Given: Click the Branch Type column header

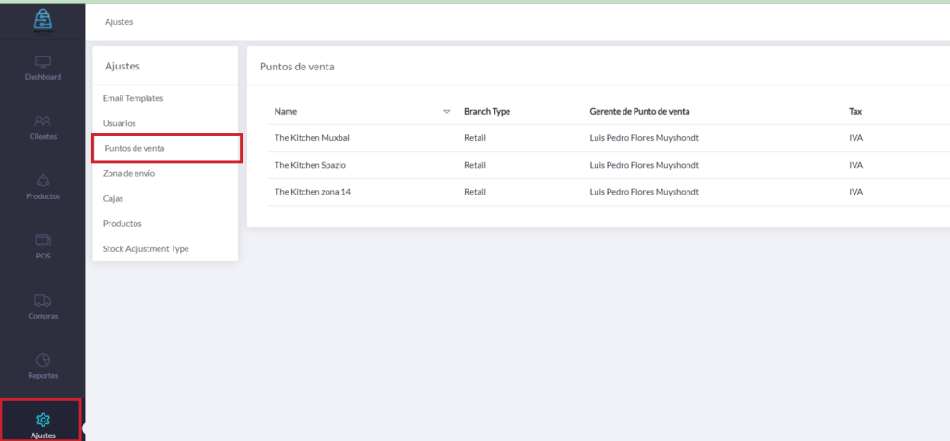Looking at the screenshot, I should point(487,112).
